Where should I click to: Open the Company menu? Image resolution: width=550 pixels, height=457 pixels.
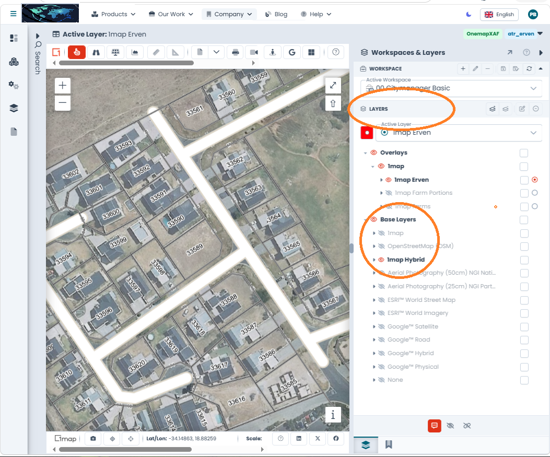pos(229,14)
